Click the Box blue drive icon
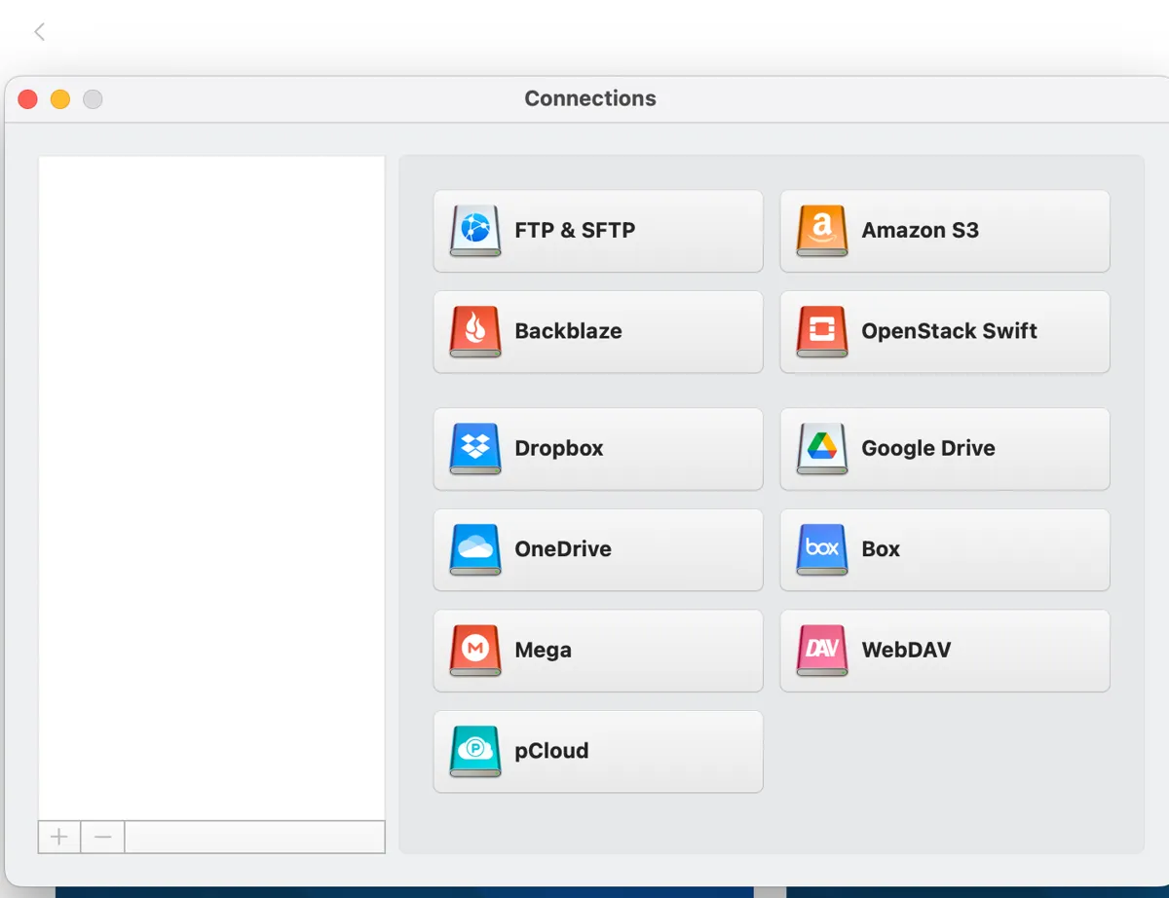 pyautogui.click(x=822, y=549)
